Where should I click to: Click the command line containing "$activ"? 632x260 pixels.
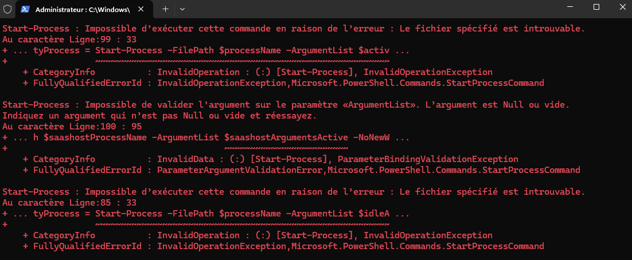(206, 50)
